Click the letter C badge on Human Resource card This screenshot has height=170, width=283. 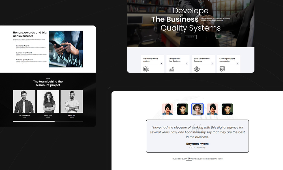pos(212,63)
